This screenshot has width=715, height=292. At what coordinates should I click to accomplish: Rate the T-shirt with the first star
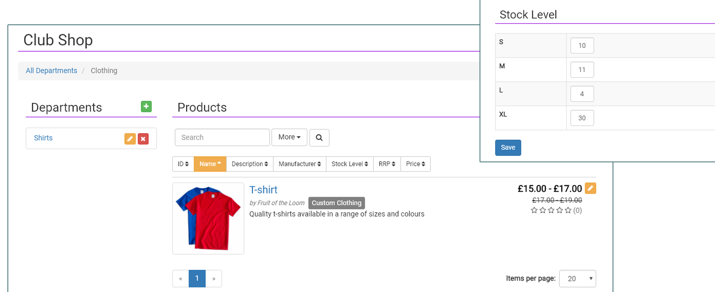pyautogui.click(x=534, y=210)
